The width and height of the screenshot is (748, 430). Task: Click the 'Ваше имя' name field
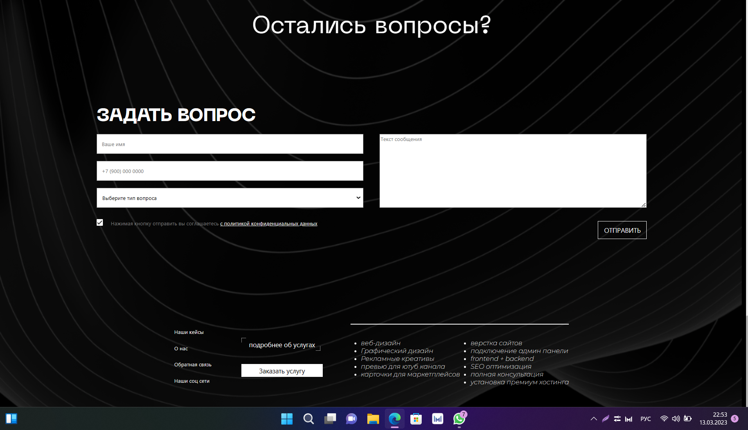tap(230, 144)
